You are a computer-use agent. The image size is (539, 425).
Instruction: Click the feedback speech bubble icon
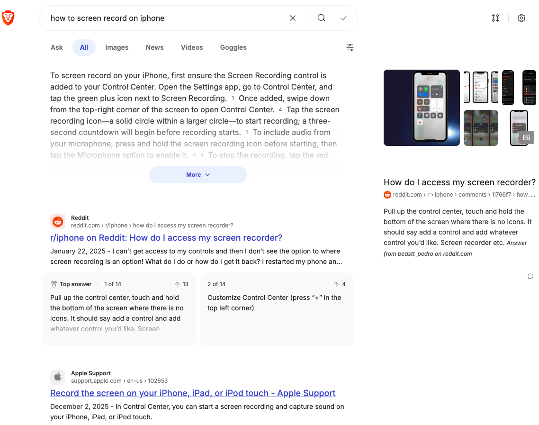click(x=530, y=276)
